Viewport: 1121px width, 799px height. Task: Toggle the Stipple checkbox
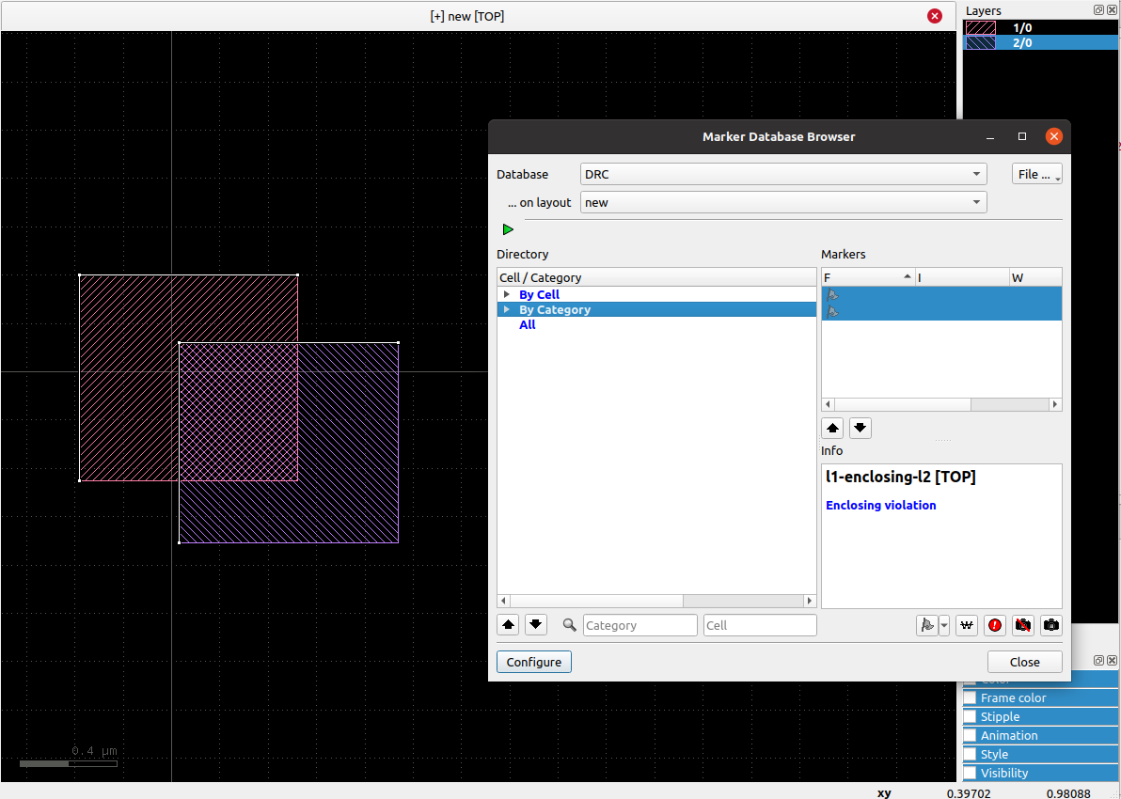point(970,716)
